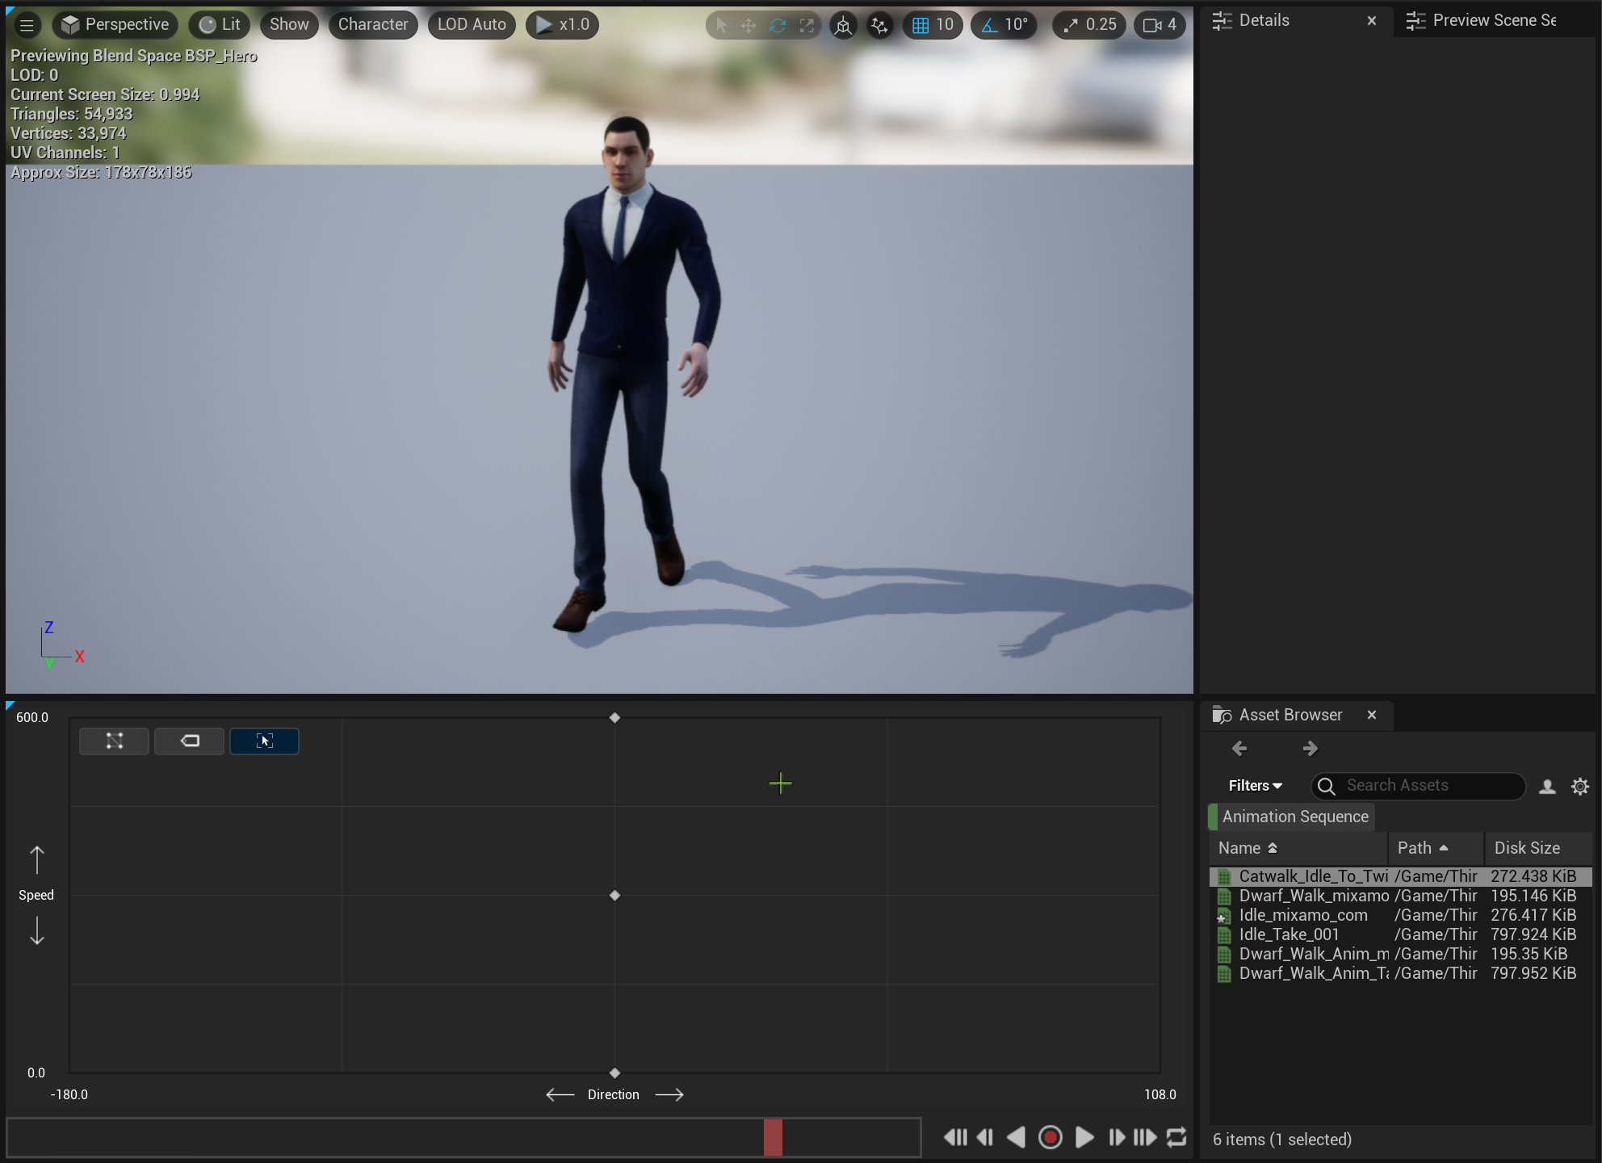The image size is (1602, 1163).
Task: Click the Animation Sequence filter button
Action: coord(1294,817)
